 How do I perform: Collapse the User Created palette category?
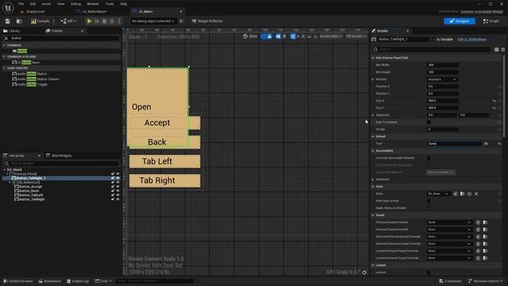[4, 68]
